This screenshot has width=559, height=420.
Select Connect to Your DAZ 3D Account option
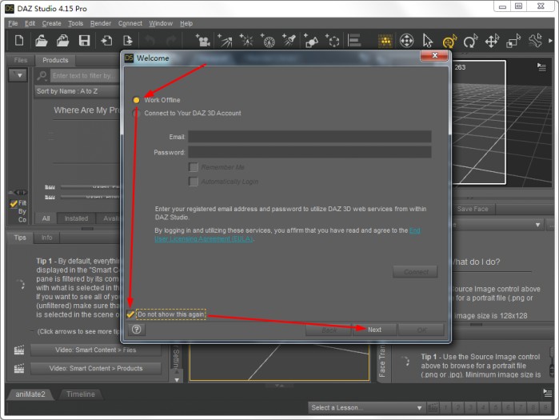[x=136, y=114]
